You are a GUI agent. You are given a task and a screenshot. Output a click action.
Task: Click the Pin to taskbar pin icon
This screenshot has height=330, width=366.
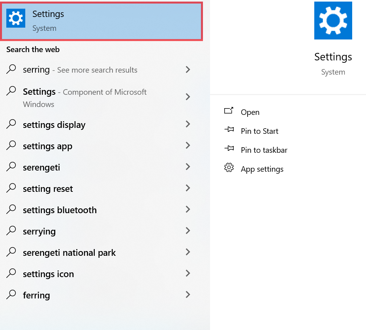click(x=229, y=148)
